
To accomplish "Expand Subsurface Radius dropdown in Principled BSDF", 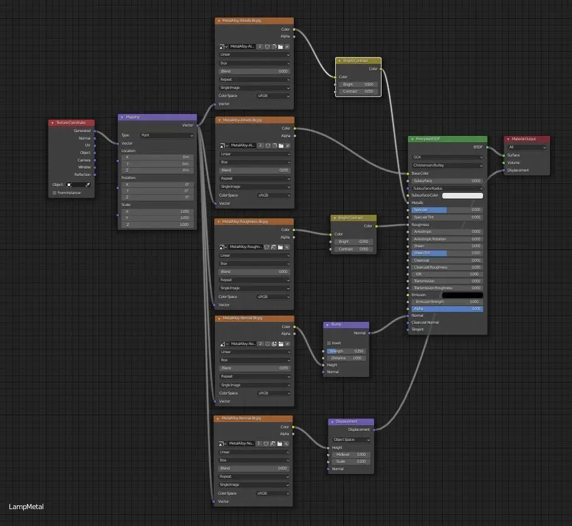I will click(447, 188).
